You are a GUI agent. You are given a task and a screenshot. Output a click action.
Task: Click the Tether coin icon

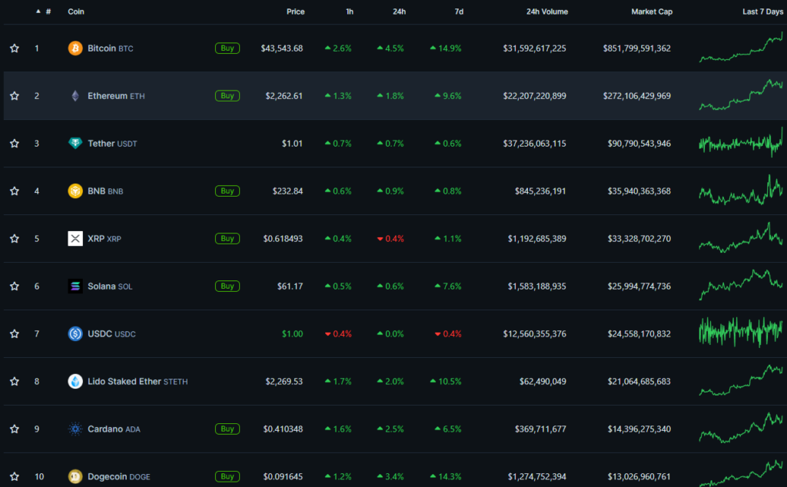pos(75,144)
